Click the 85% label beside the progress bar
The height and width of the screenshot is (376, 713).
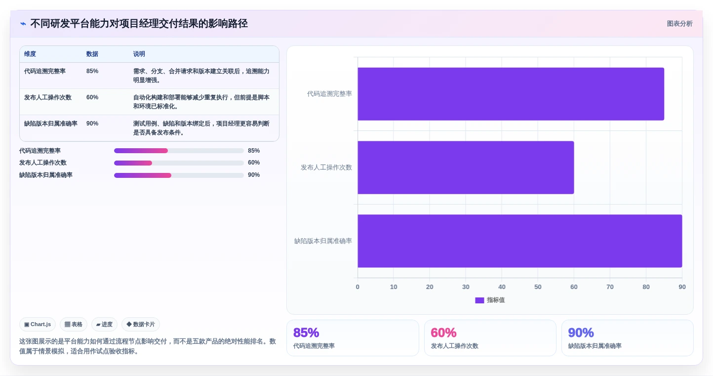coord(254,151)
